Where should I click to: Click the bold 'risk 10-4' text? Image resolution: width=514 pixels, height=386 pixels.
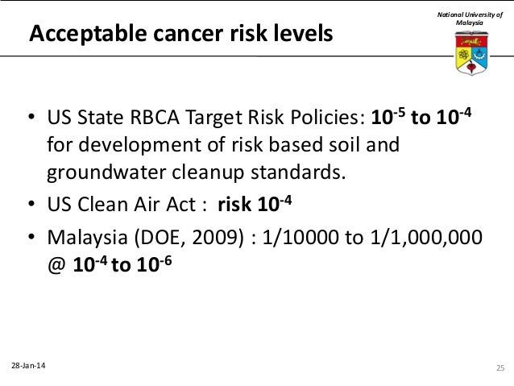pos(255,204)
